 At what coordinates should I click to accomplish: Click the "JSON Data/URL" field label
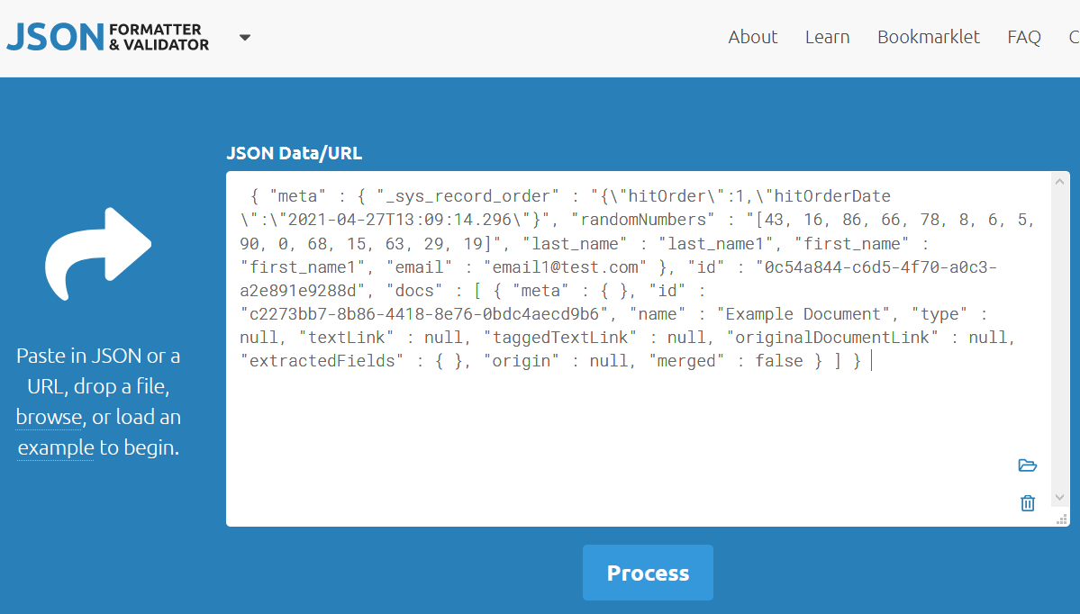point(295,153)
